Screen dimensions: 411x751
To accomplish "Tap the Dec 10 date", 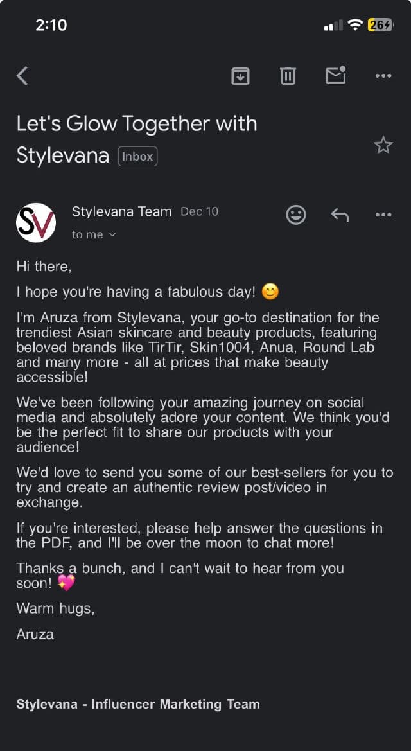I will (199, 211).
